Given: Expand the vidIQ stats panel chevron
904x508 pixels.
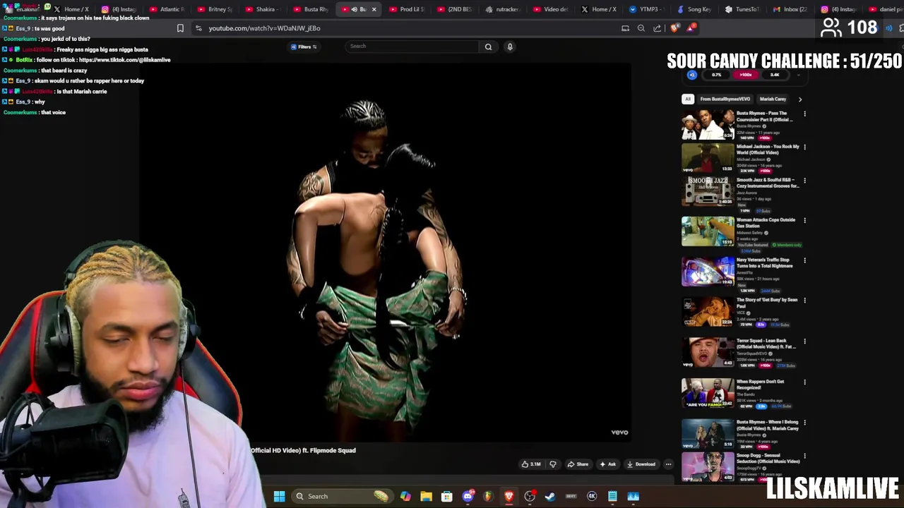Looking at the screenshot, I should click(x=799, y=75).
